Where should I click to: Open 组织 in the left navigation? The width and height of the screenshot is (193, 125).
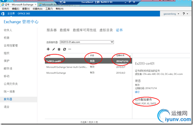coord(7,53)
